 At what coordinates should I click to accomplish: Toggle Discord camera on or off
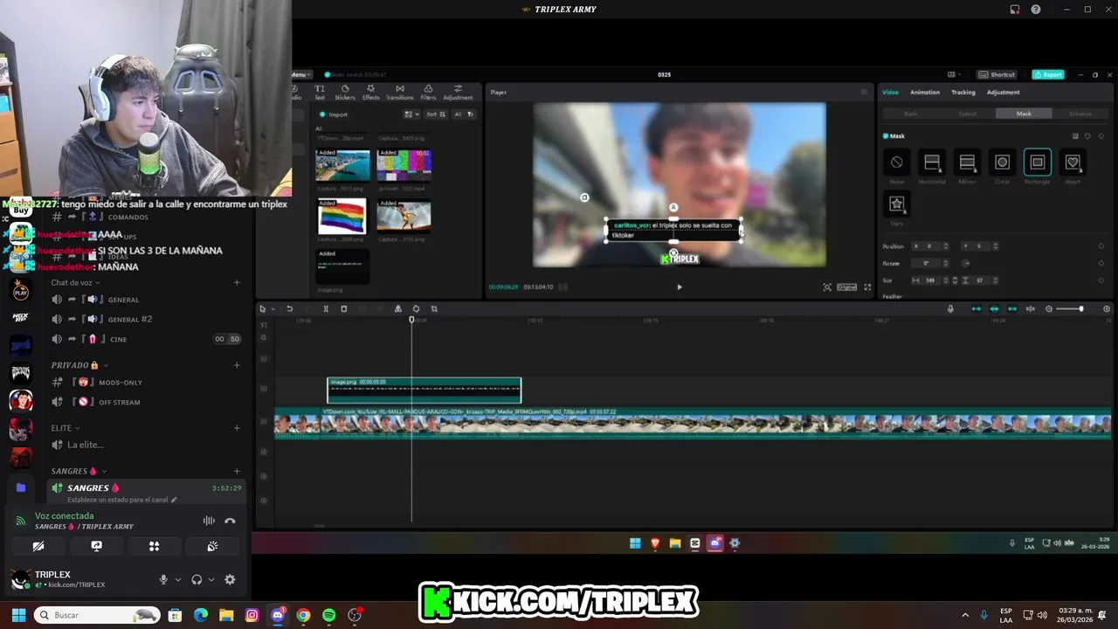click(38, 546)
